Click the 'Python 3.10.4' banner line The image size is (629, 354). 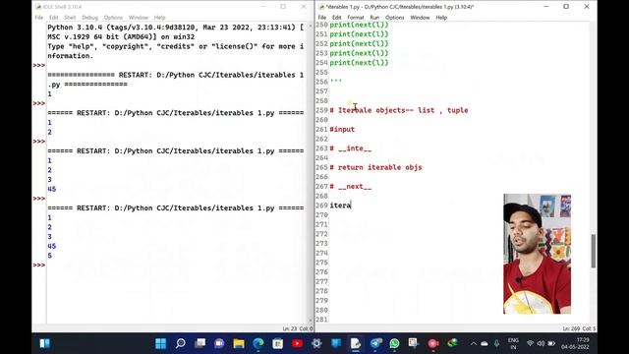pyautogui.click(x=176, y=28)
